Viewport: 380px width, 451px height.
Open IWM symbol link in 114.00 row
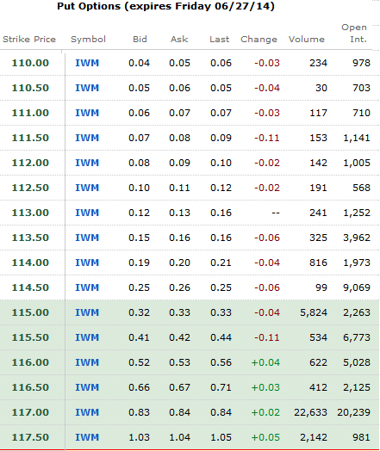point(87,263)
